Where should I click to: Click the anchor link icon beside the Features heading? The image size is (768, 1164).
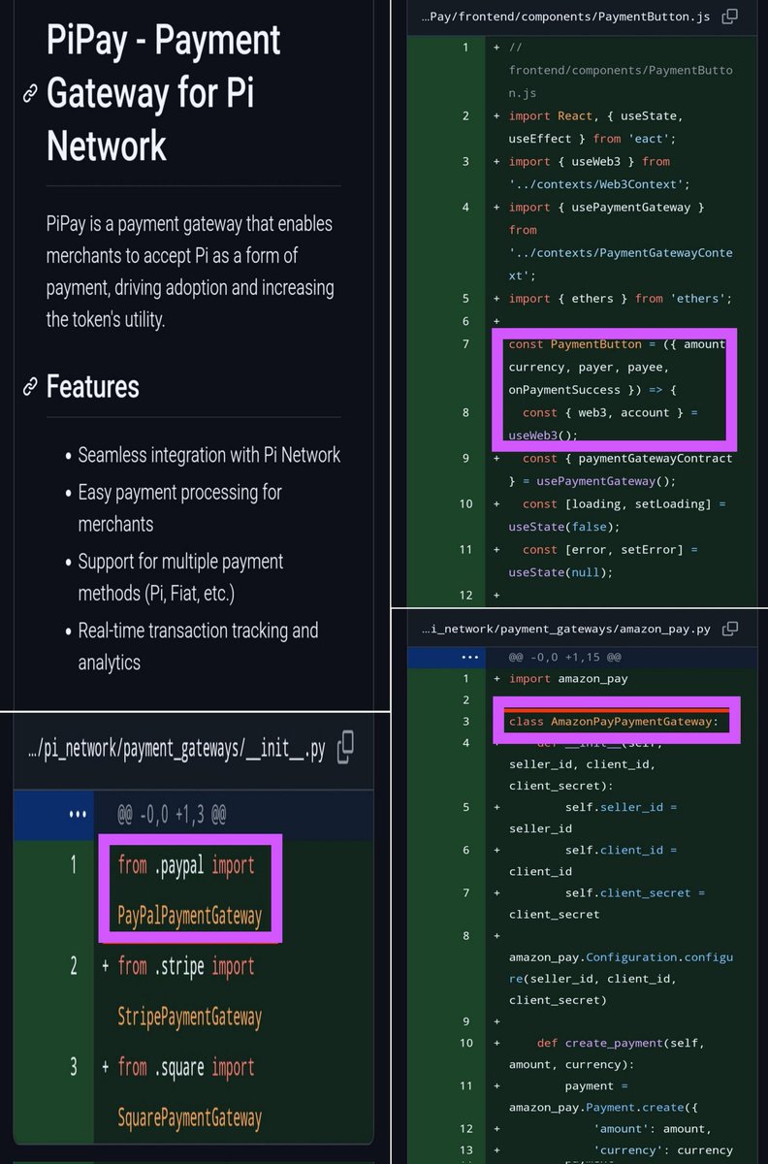pyautogui.click(x=30, y=388)
